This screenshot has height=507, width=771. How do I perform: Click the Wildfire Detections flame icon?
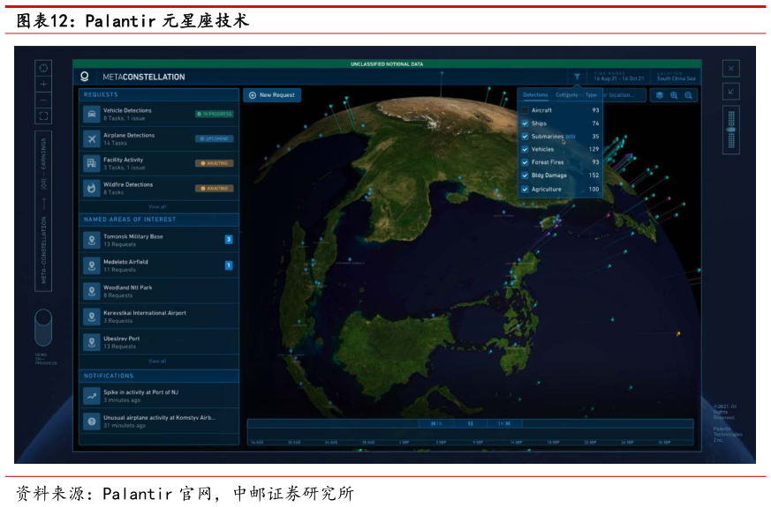(x=92, y=188)
